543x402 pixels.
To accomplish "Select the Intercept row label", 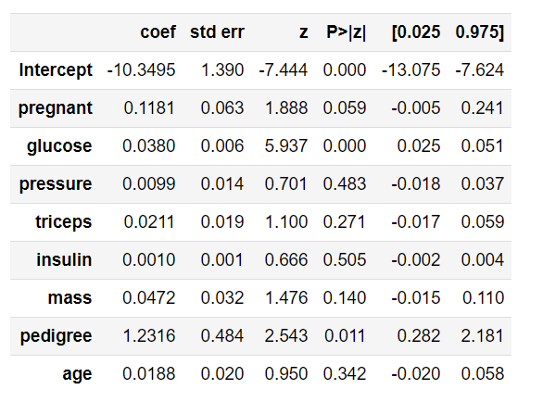I will coord(56,70).
